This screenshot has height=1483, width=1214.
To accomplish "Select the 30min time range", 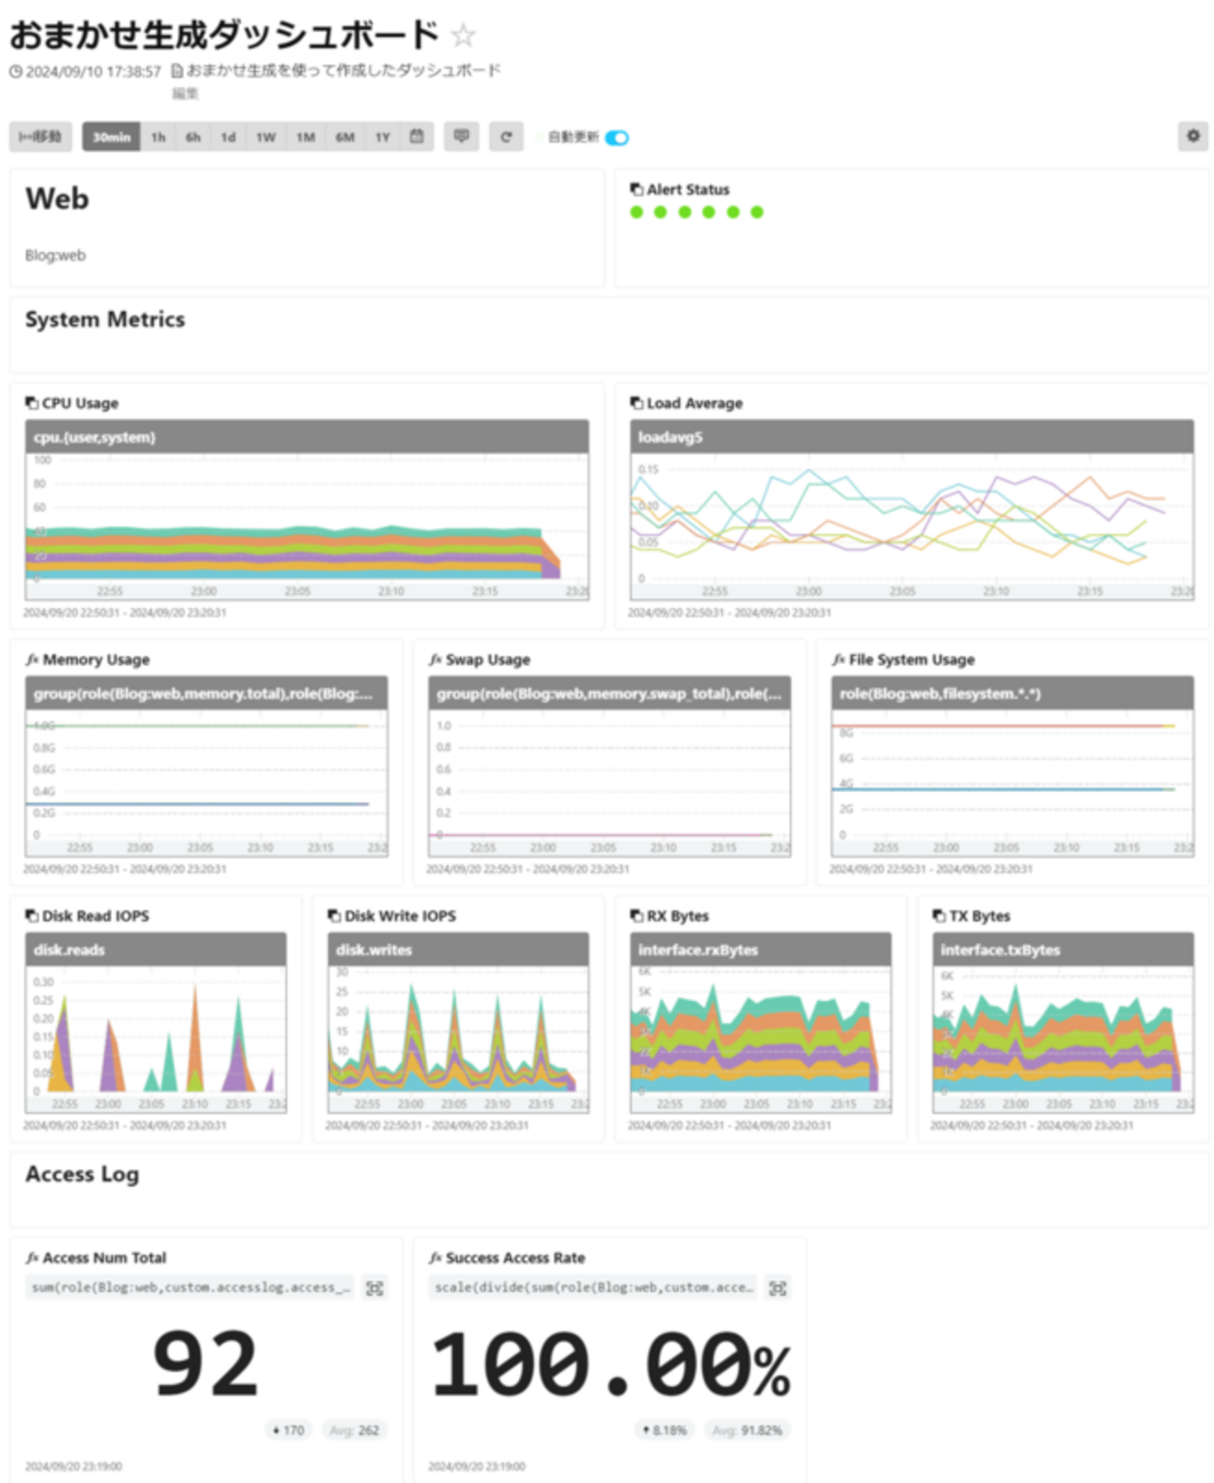I will point(111,136).
